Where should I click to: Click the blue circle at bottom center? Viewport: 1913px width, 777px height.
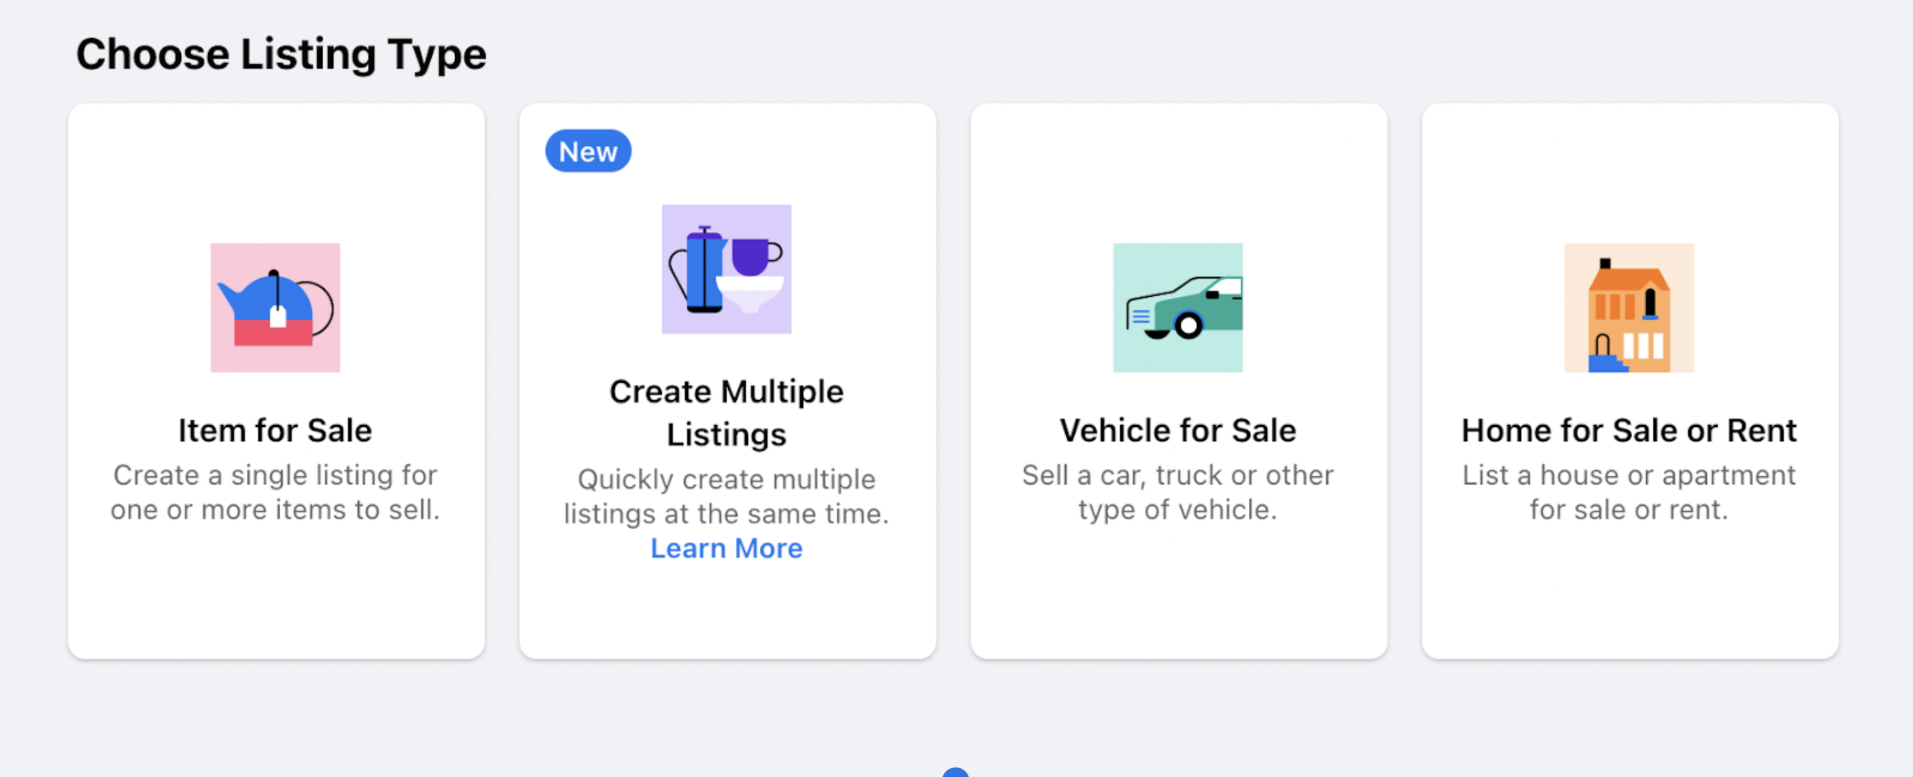click(956, 772)
